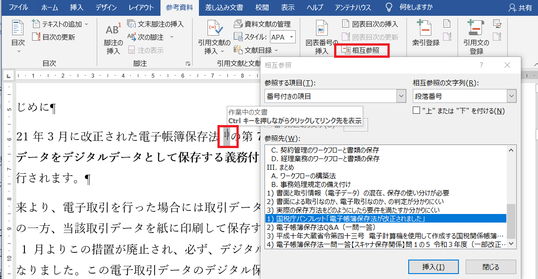Click the 目次 (table of contents) icon
538x279 pixels.
click(18, 29)
